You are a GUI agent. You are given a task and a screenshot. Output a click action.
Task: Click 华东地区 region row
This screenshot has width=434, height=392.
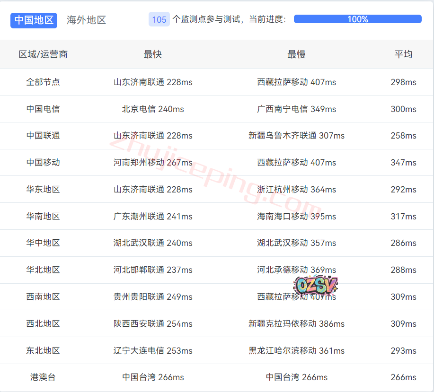(43, 190)
